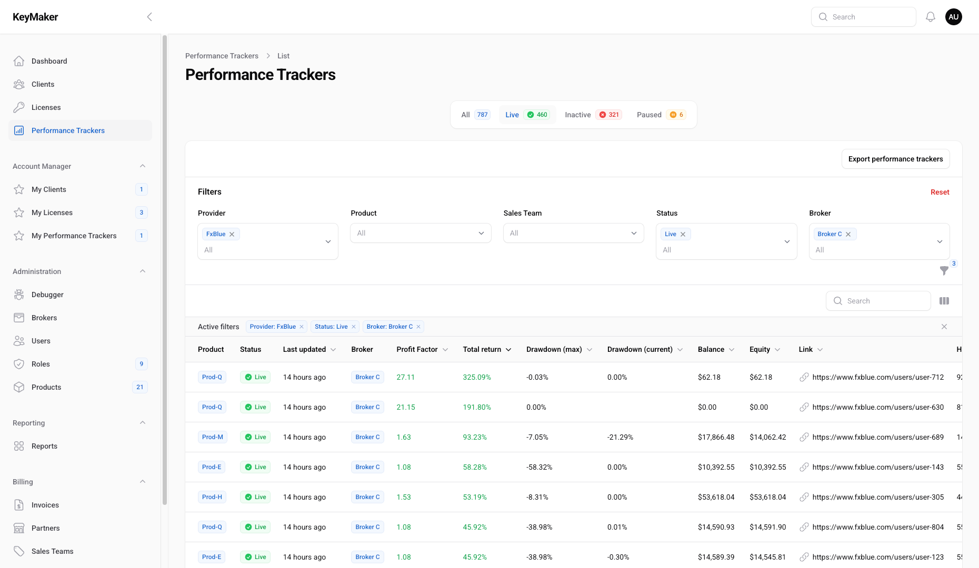Click Reset to clear filters

click(x=940, y=192)
